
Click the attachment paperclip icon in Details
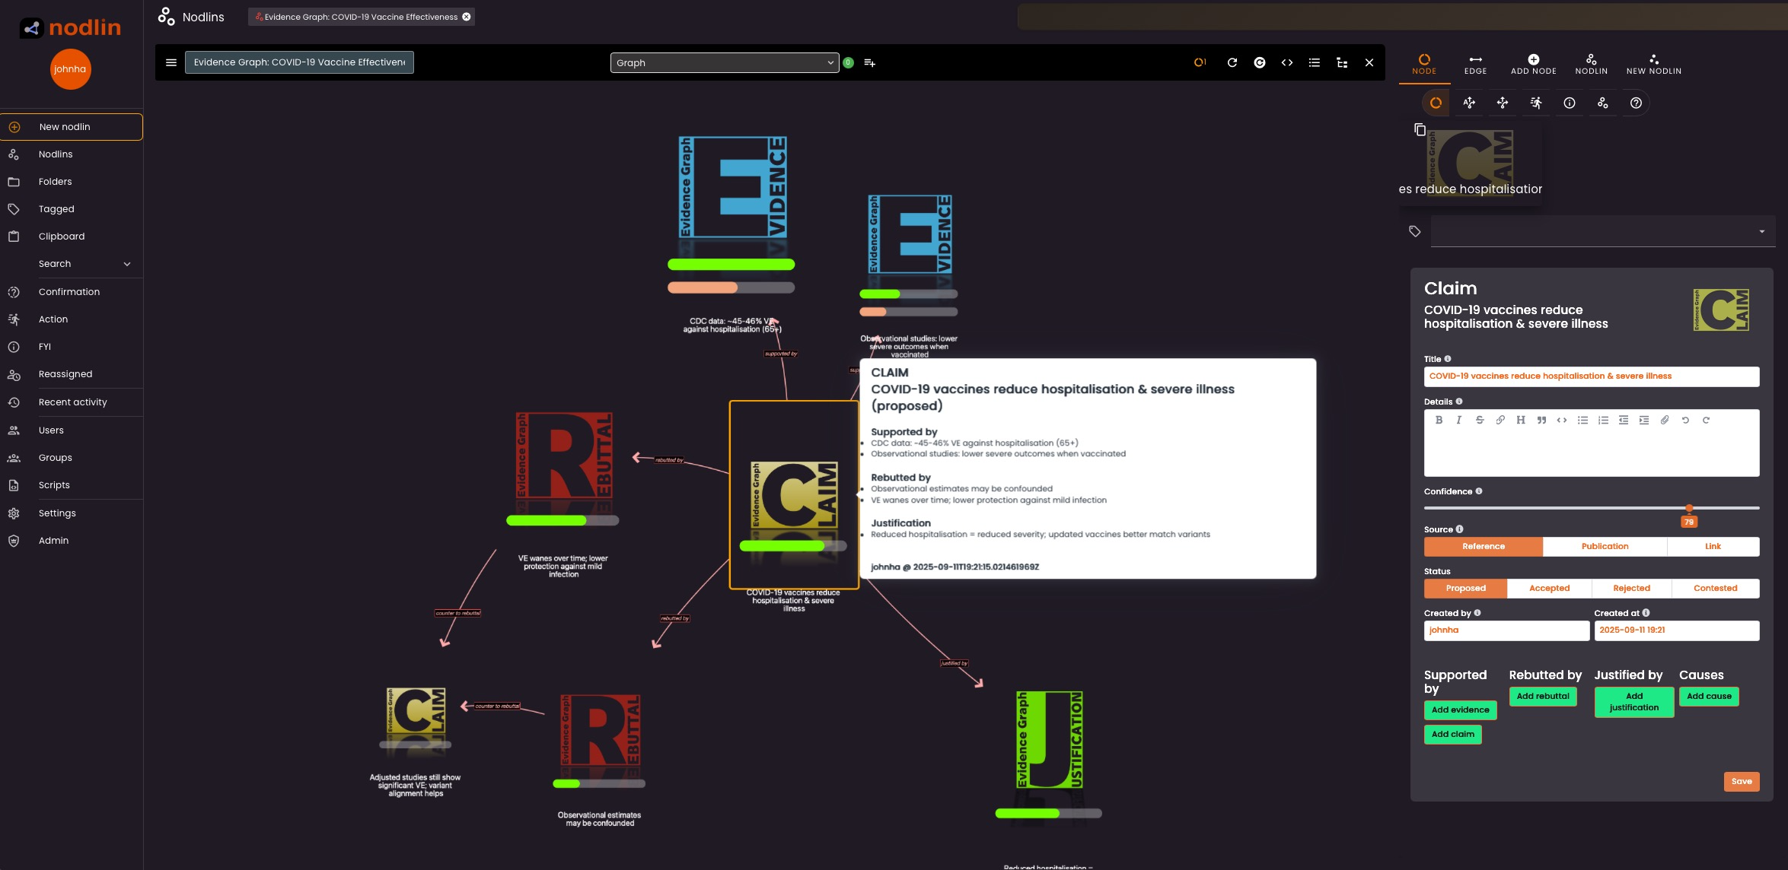pos(1665,420)
